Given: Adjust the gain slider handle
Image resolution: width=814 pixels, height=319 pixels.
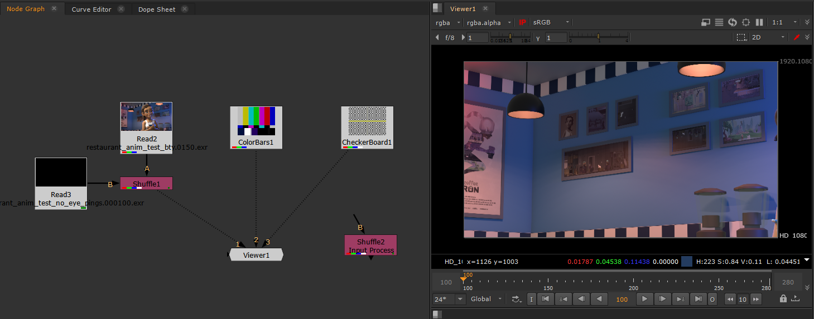Looking at the screenshot, I should click(510, 37).
